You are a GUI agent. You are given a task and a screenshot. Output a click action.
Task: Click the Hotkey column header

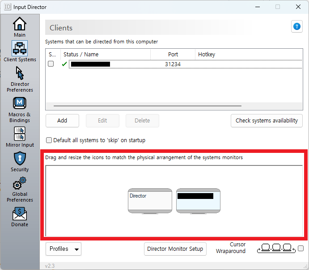tap(249, 55)
